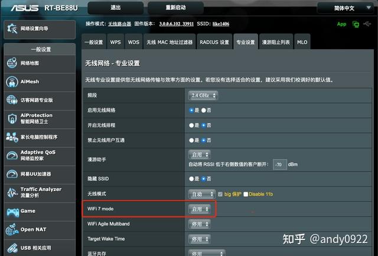This screenshot has height=256, width=378.
Task: Open the Open NAT globe icon
Action: click(12, 229)
